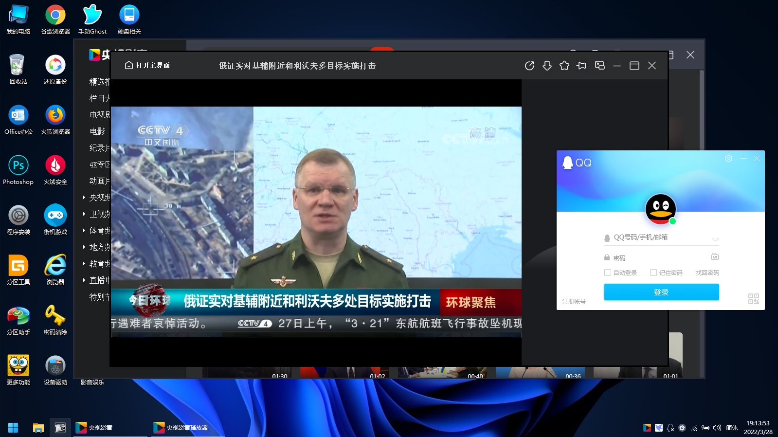
Task: Open 还原备份 desktop icon
Action: (55, 70)
